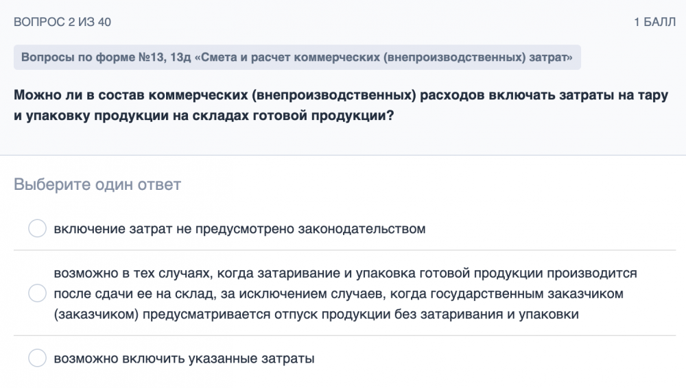686x388 pixels.
Task: Click the "Выберите один ответ" heading
Action: pos(97,184)
